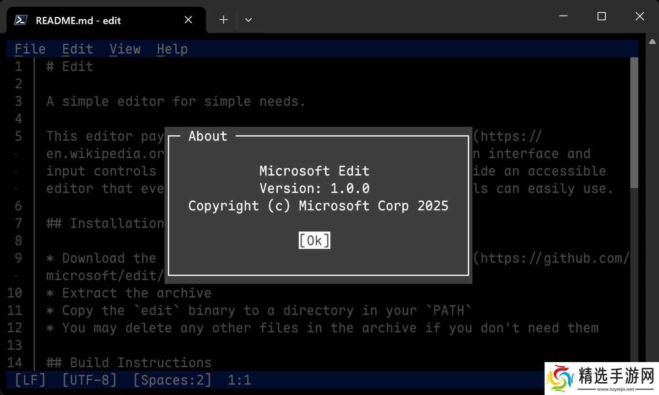The image size is (659, 395).
Task: Minimize the terminal window
Action: [x=563, y=16]
